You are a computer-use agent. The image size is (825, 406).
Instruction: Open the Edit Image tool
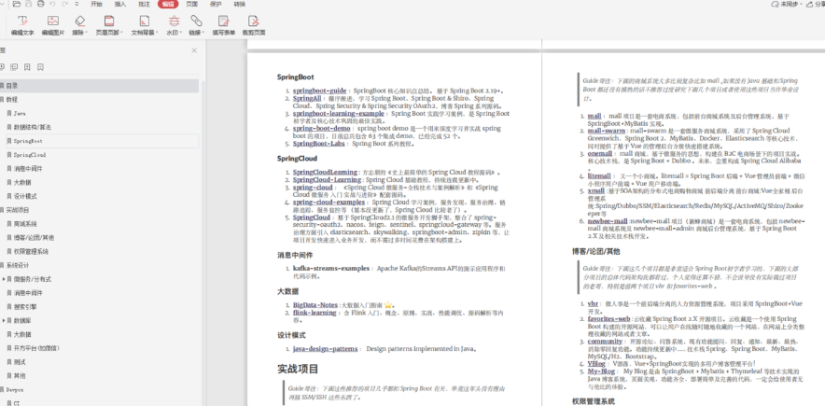[x=52, y=24]
